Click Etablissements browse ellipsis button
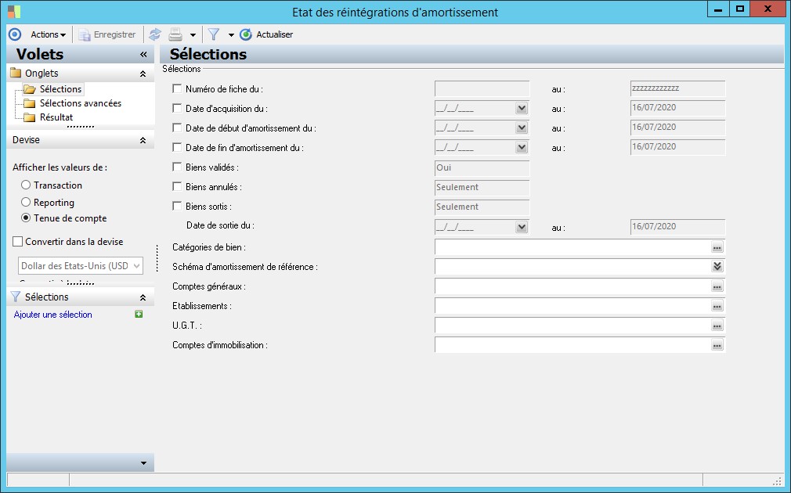This screenshot has height=493, width=791. point(717,306)
